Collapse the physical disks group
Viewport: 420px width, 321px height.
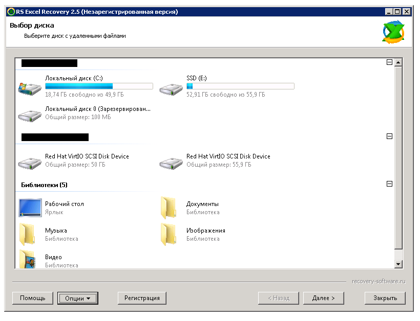click(x=389, y=136)
